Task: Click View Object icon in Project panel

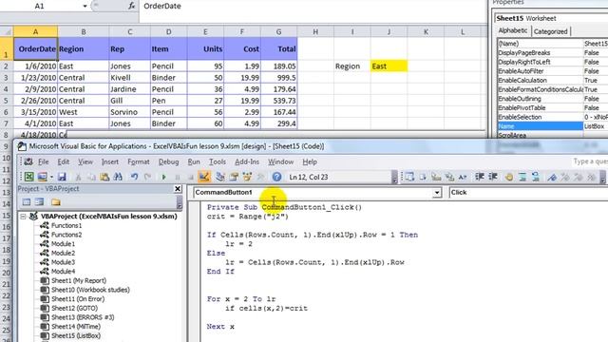Action: tap(40, 202)
